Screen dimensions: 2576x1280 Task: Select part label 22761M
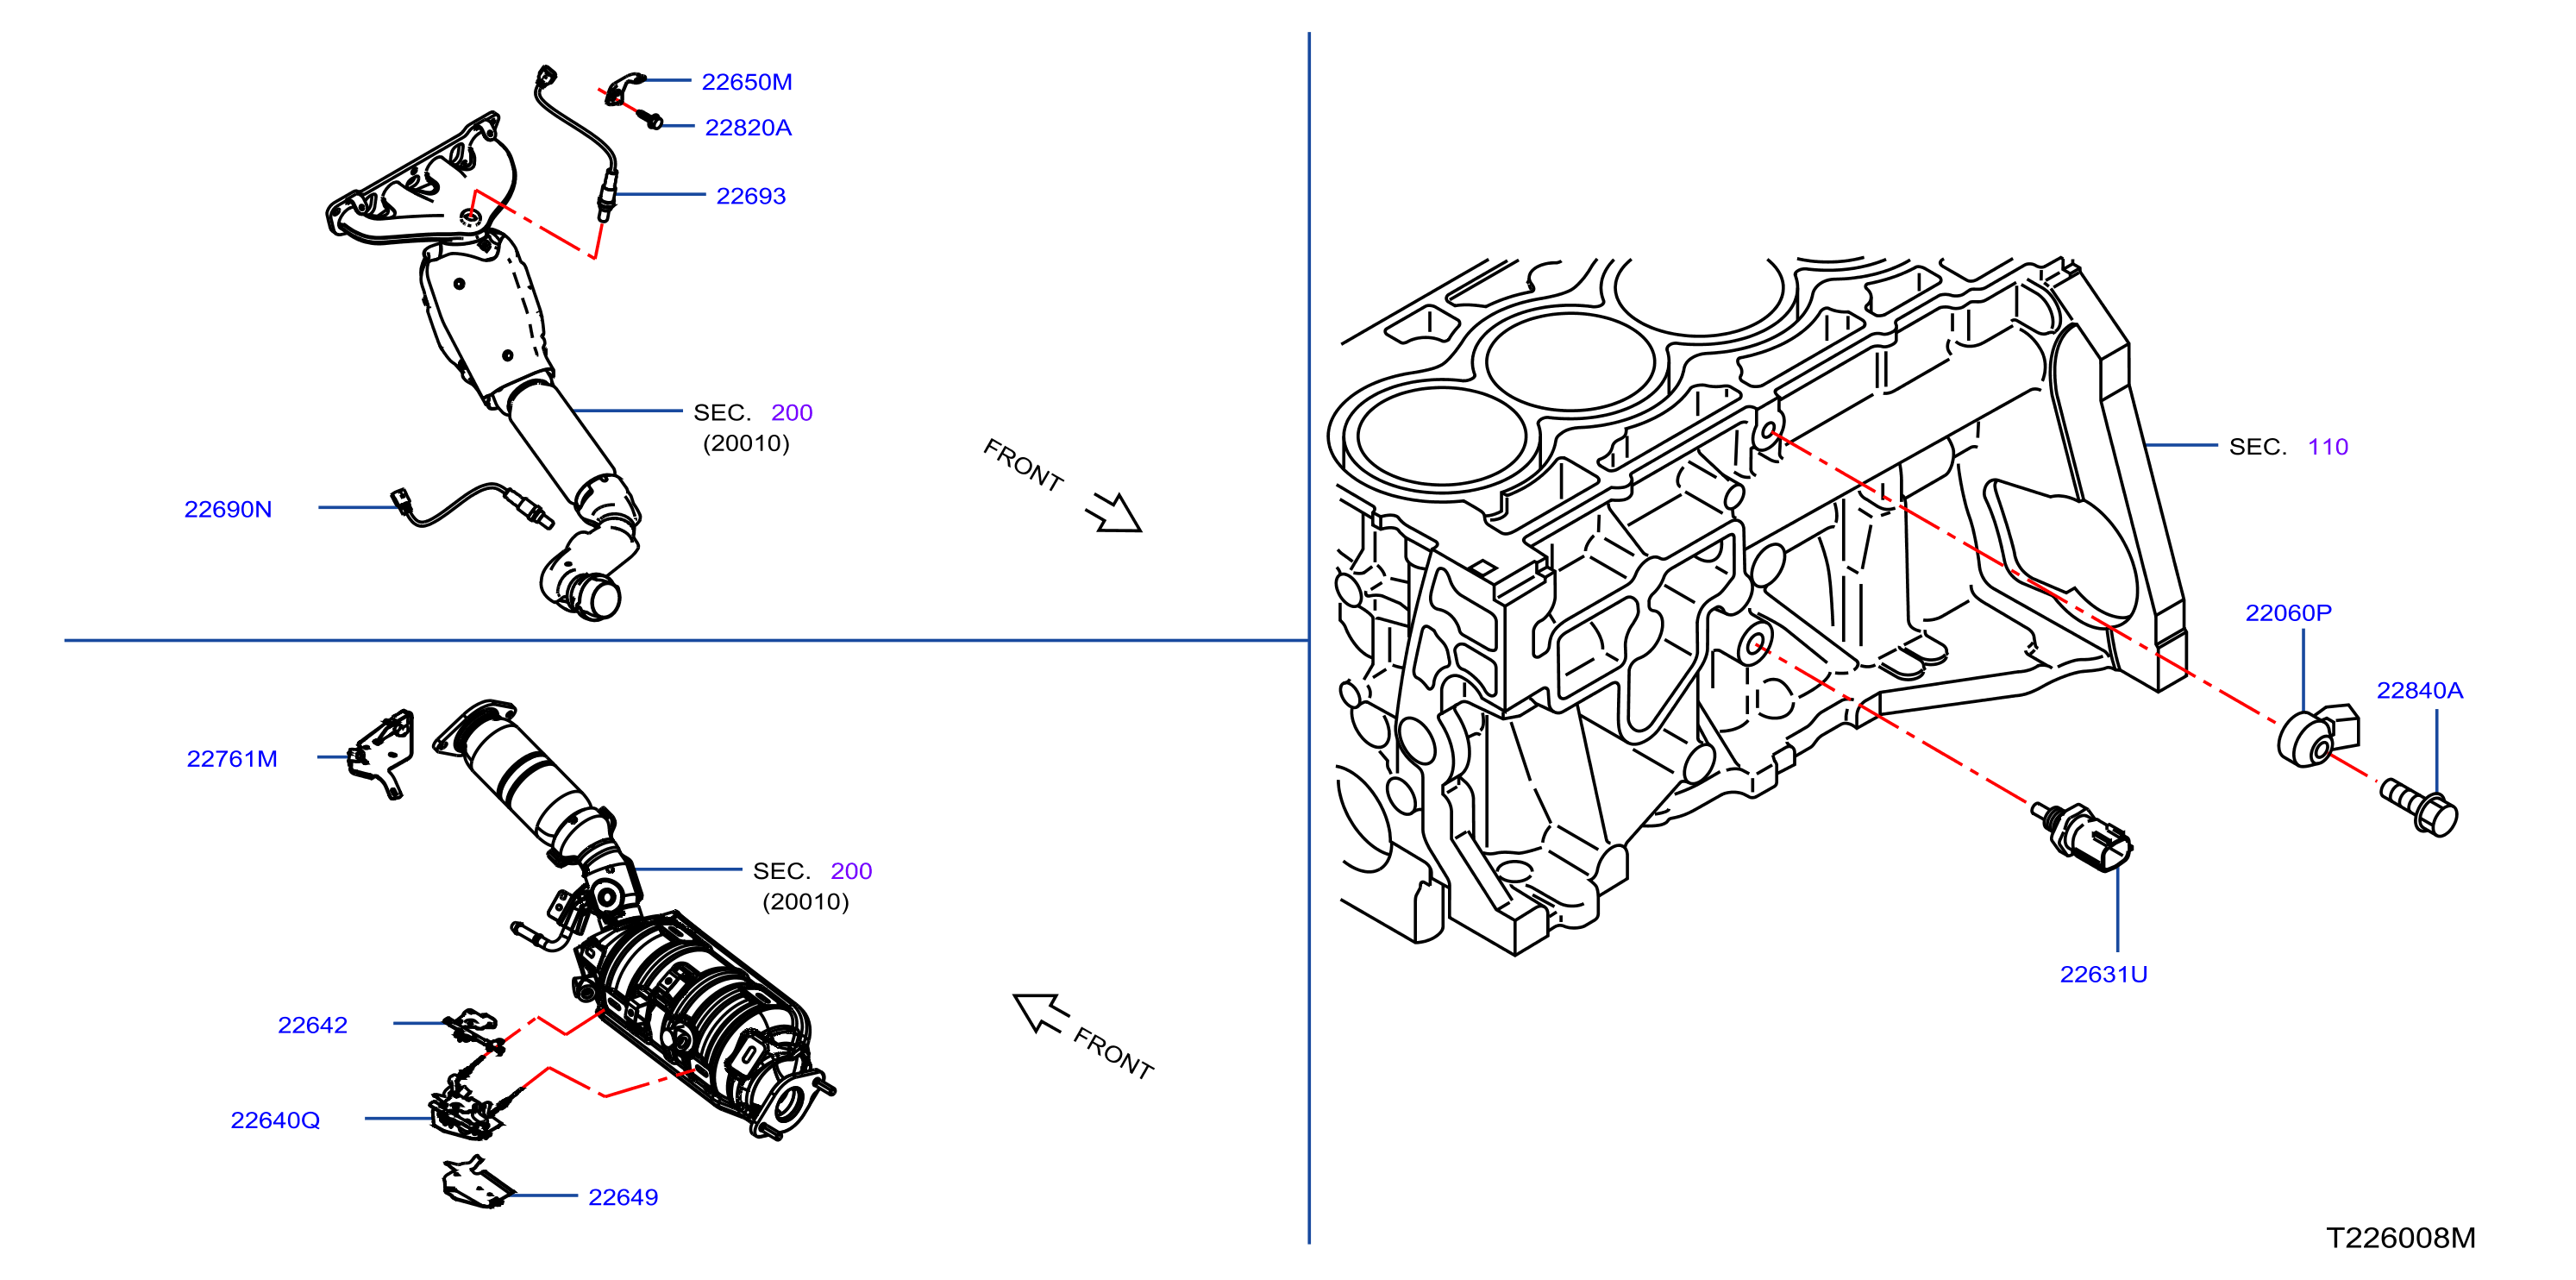point(232,759)
